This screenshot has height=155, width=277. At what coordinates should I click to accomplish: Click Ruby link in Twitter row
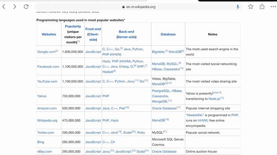141,133
